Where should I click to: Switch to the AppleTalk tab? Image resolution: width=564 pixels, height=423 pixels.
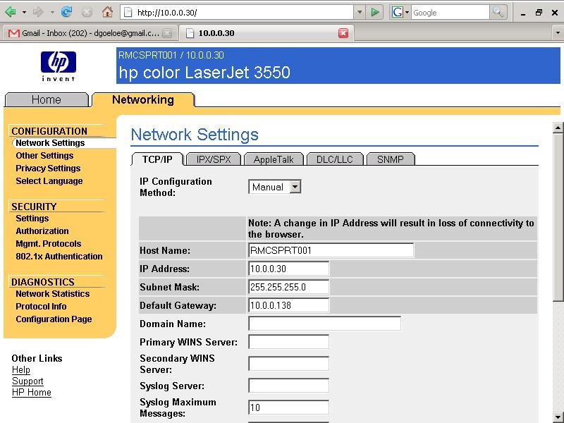[274, 159]
